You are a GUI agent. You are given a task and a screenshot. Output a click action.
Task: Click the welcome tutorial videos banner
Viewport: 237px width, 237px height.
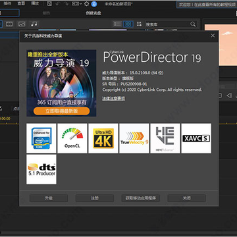(x=206, y=5)
